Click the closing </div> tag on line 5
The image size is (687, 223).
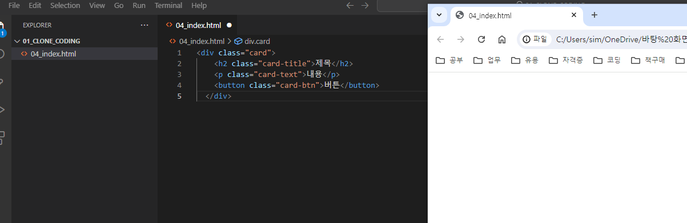click(218, 96)
